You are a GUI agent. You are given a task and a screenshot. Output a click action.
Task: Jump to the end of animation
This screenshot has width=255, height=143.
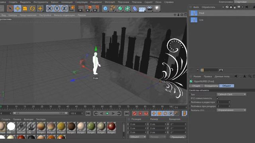127,113
